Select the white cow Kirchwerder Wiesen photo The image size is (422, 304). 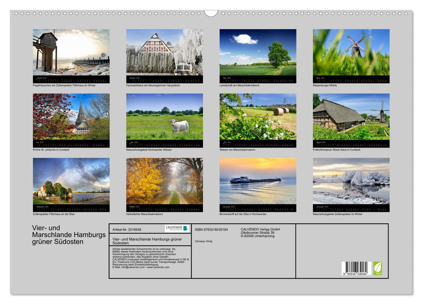(x=164, y=117)
